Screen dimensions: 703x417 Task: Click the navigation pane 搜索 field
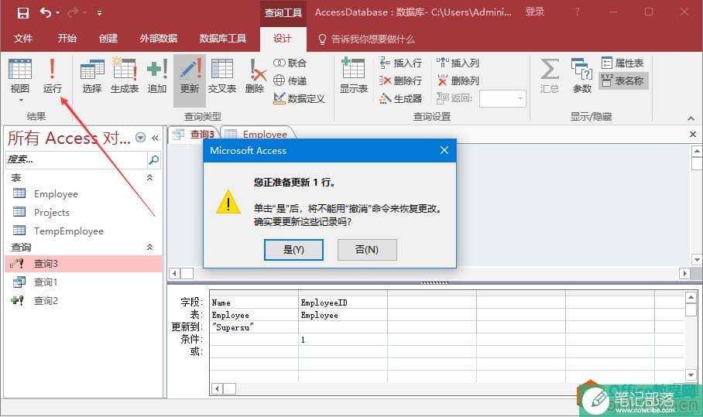pyautogui.click(x=76, y=159)
